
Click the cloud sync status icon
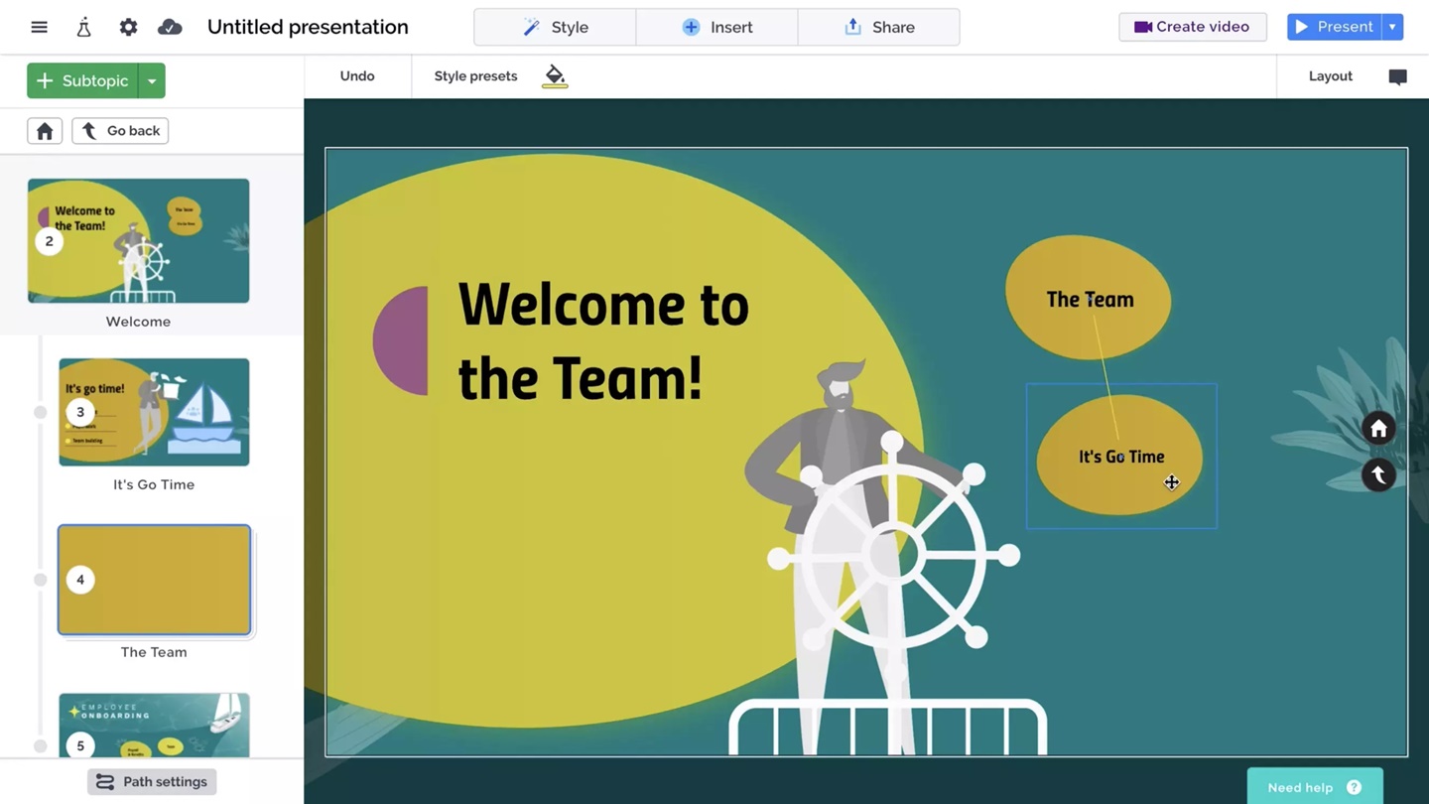tap(170, 27)
